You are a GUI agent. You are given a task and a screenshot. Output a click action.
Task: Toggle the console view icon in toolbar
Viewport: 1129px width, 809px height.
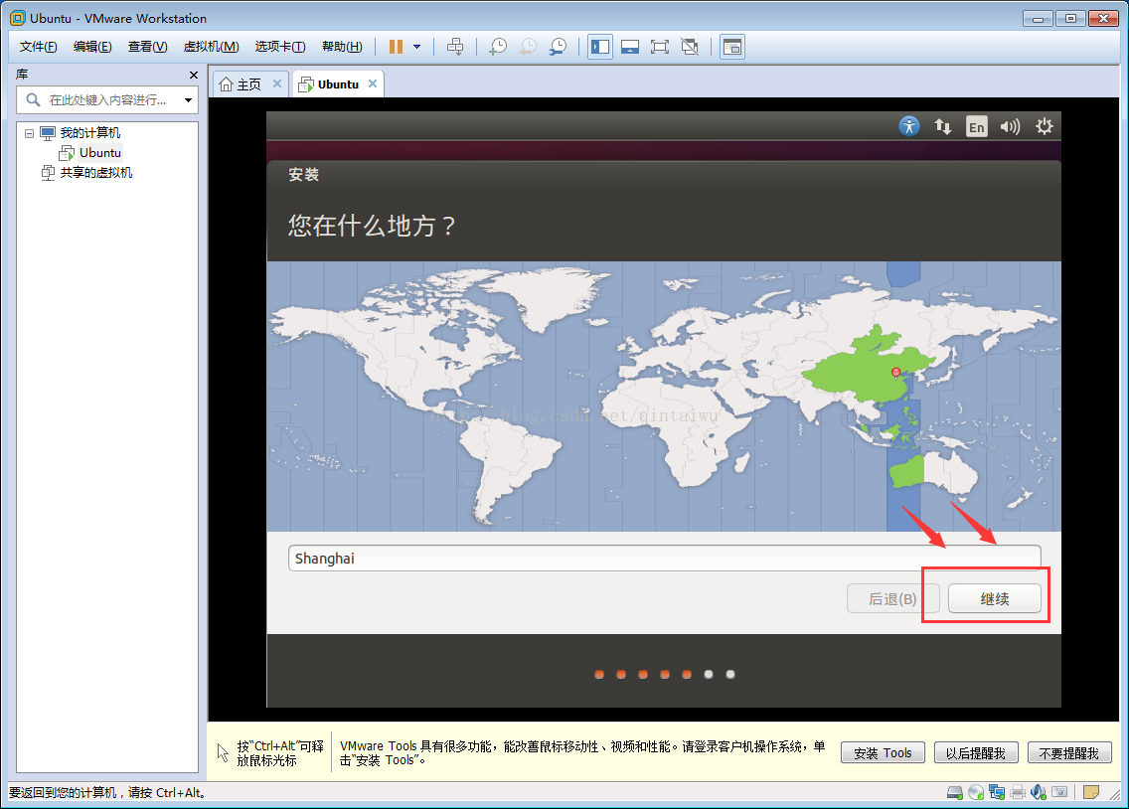732,47
